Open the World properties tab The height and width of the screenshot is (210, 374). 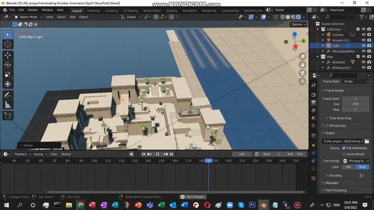pyautogui.click(x=314, y=126)
